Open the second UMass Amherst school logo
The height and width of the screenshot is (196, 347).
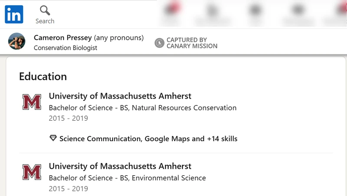coord(32,172)
